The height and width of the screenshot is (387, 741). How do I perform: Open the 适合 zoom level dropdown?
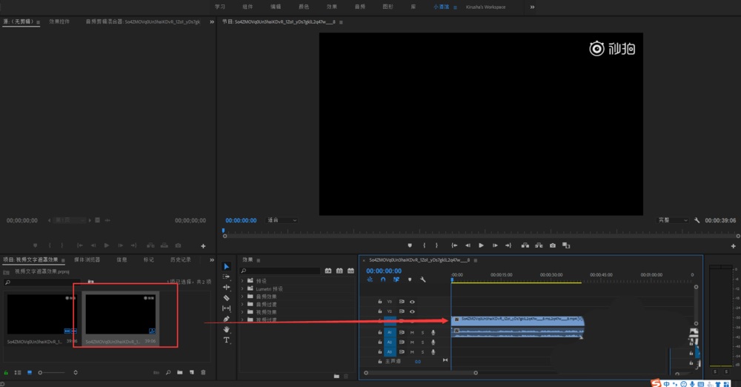click(x=282, y=220)
